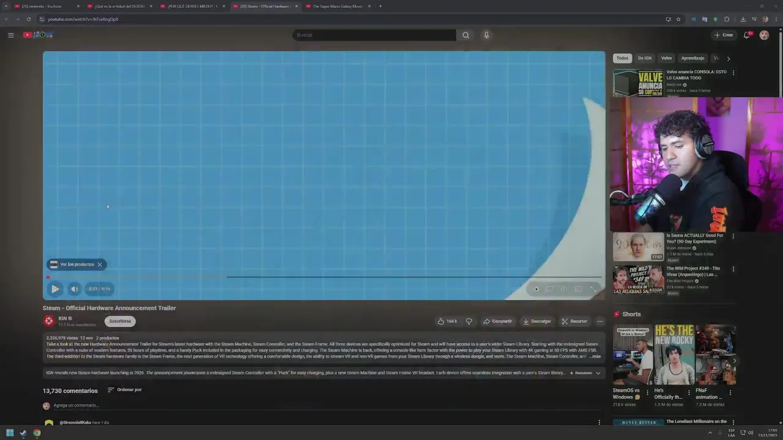Collapse the AI Resumen summary chevron
Image resolution: width=783 pixels, height=440 pixels.
tap(598, 373)
